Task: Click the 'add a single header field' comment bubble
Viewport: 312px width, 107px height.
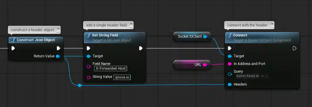Action: [108, 25]
